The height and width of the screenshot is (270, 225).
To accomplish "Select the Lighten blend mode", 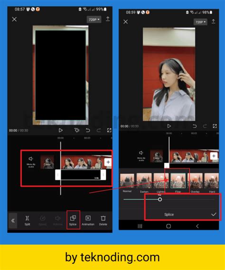I will [161, 183].
